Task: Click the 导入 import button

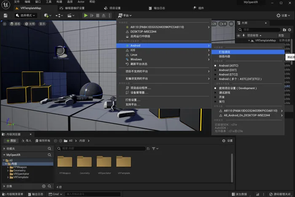Action: (26, 141)
